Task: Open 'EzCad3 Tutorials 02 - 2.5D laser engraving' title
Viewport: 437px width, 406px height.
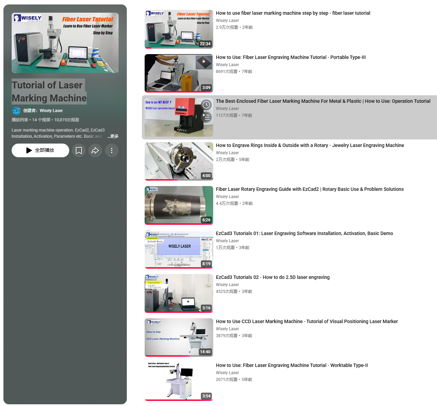Action: pos(273,277)
